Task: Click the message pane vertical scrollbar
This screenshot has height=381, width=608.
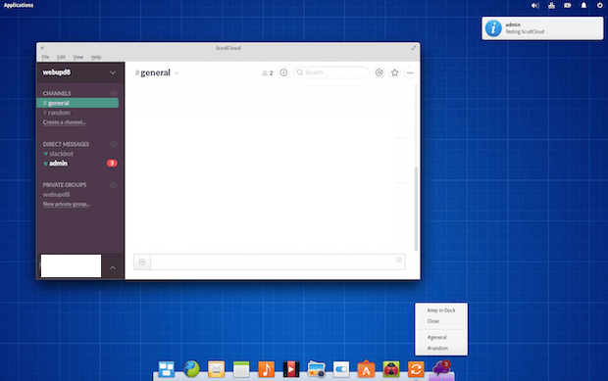Action: (416, 209)
